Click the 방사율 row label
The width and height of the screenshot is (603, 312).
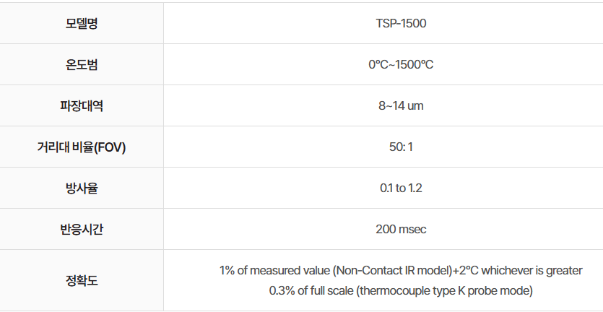(x=82, y=188)
